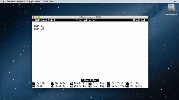Click the folder icon in window title

[x=80, y=17]
